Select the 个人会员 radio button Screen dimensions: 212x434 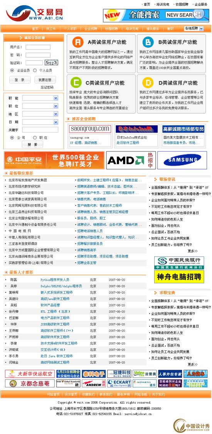(35, 71)
